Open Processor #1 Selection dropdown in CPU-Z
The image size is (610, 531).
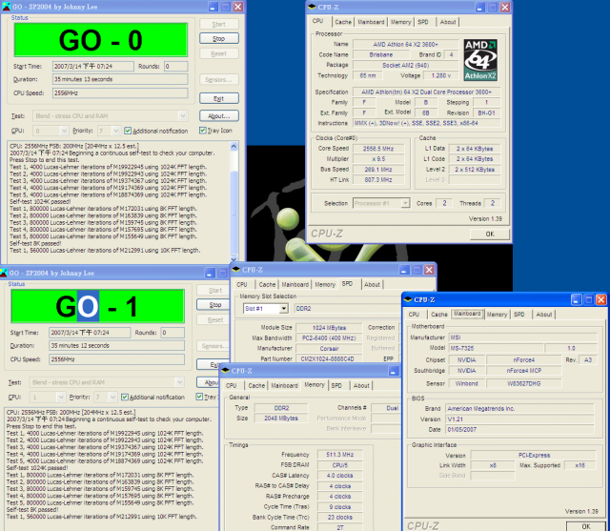click(x=405, y=203)
